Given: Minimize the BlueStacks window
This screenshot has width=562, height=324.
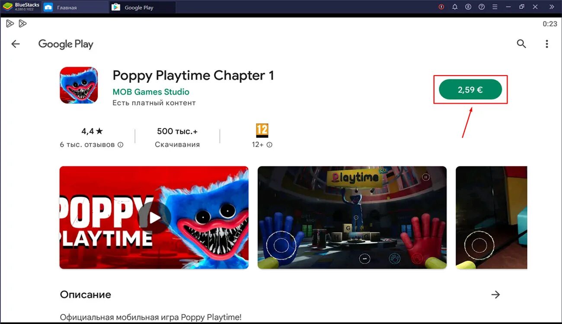Looking at the screenshot, I should tap(508, 7).
